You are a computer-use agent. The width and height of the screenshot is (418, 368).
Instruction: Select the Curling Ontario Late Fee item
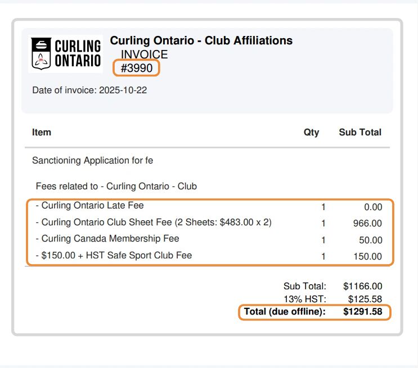(x=92, y=205)
